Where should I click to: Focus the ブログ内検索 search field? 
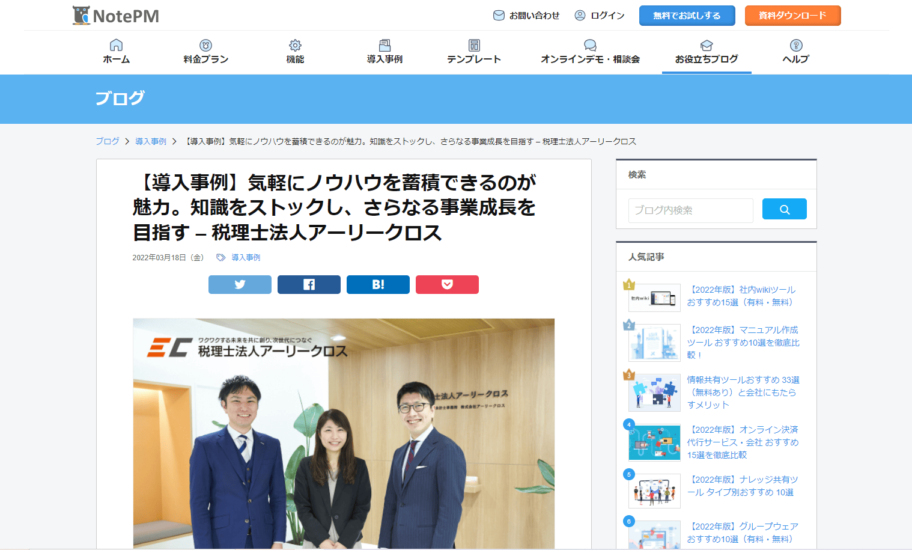[691, 210]
